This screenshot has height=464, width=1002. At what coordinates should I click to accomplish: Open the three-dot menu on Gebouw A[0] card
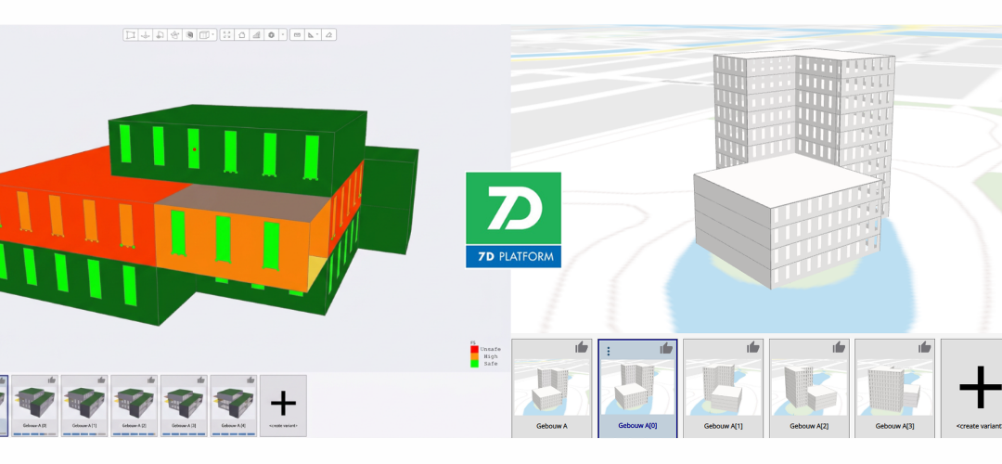click(x=609, y=351)
